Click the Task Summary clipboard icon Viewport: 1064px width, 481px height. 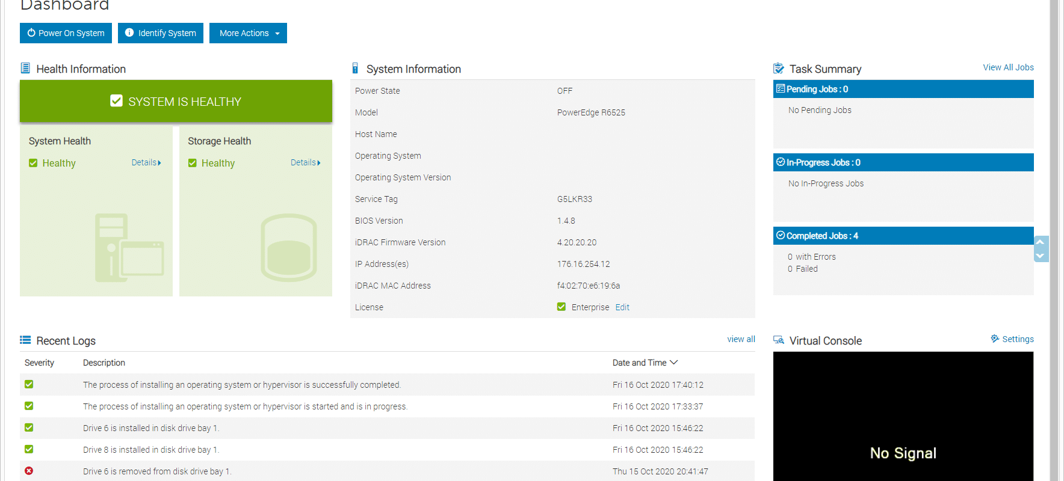[779, 69]
